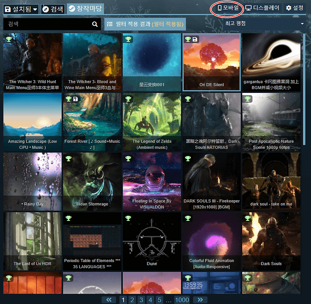Select the 星云变换t001 wallpaper
Image resolution: width=311 pixels, height=304 pixels.
click(152, 62)
